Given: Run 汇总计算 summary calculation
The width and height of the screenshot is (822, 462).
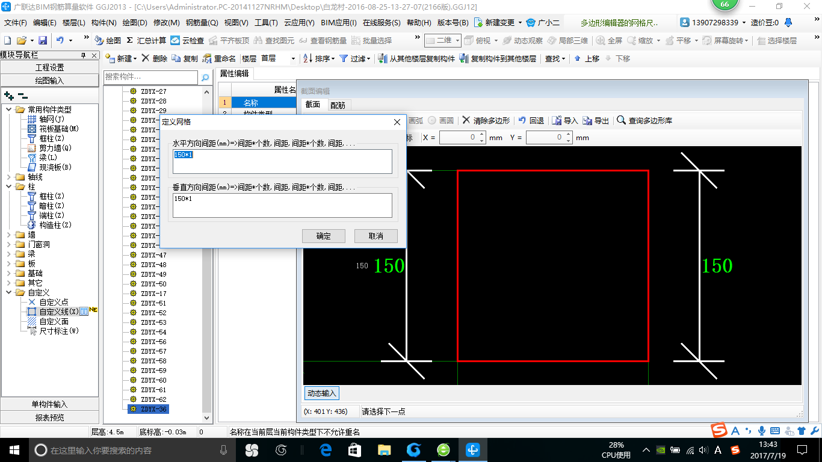Looking at the screenshot, I should pyautogui.click(x=146, y=40).
